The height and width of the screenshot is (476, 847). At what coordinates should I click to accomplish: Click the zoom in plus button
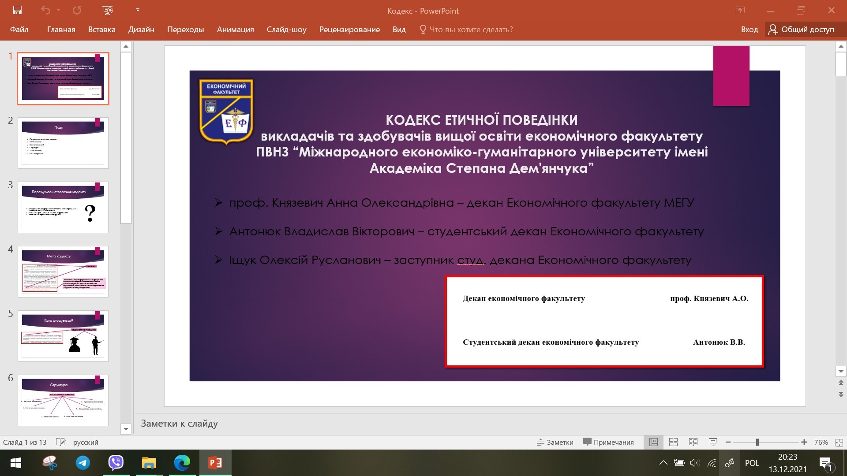[804, 442]
